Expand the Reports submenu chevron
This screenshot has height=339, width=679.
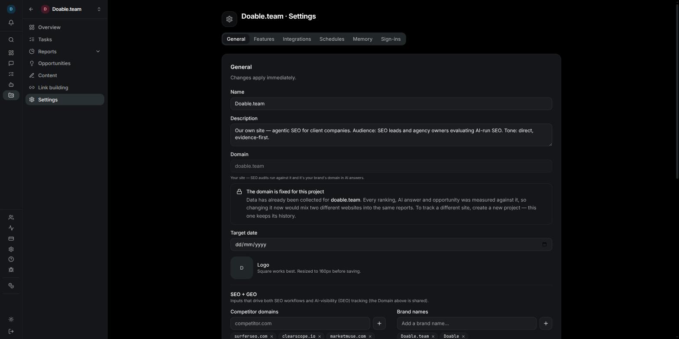click(98, 52)
